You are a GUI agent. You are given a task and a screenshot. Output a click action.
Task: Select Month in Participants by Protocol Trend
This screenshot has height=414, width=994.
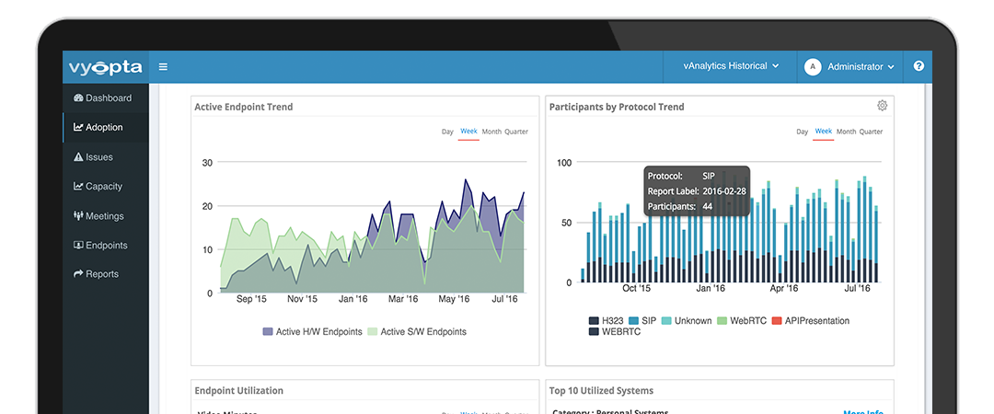(846, 132)
